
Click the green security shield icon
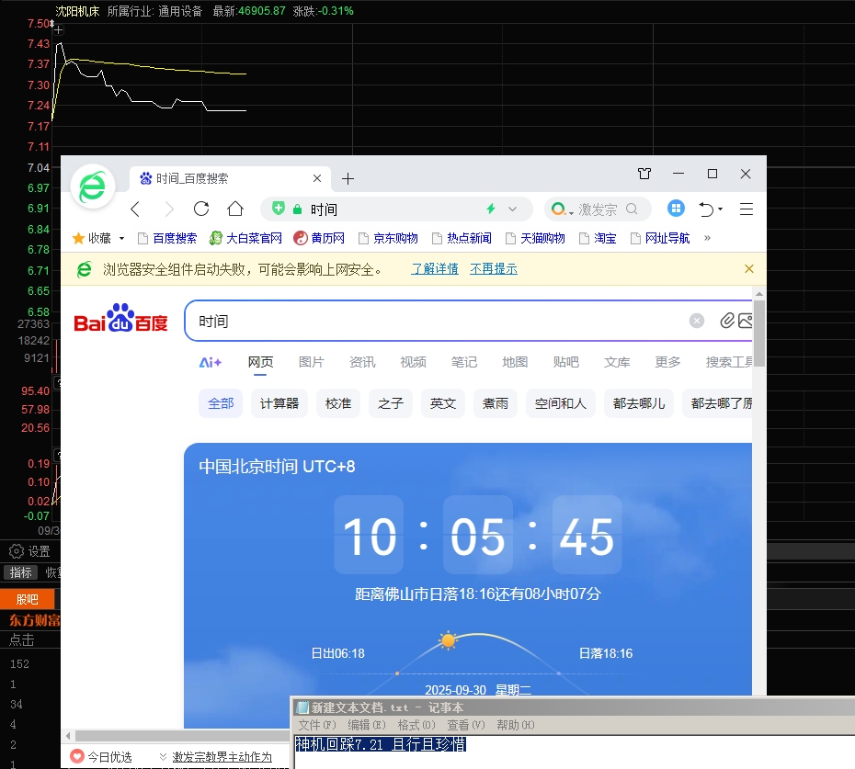pos(279,209)
